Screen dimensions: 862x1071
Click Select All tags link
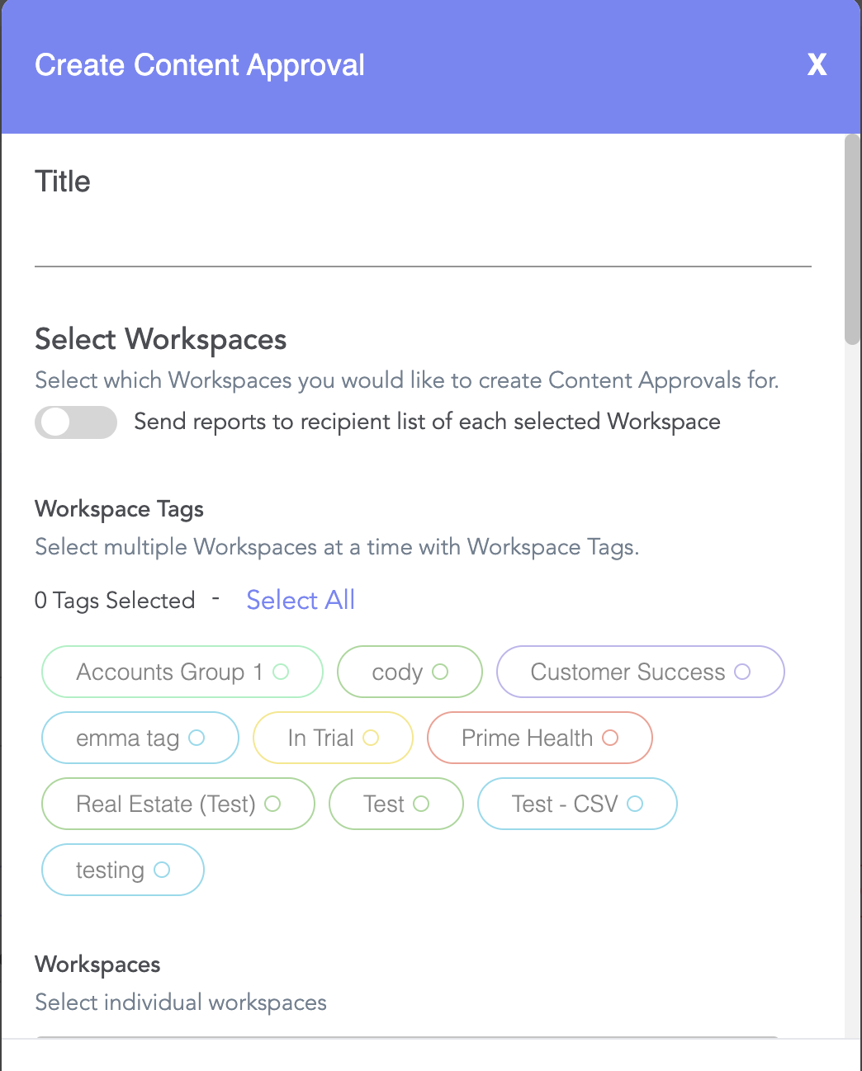tap(301, 600)
